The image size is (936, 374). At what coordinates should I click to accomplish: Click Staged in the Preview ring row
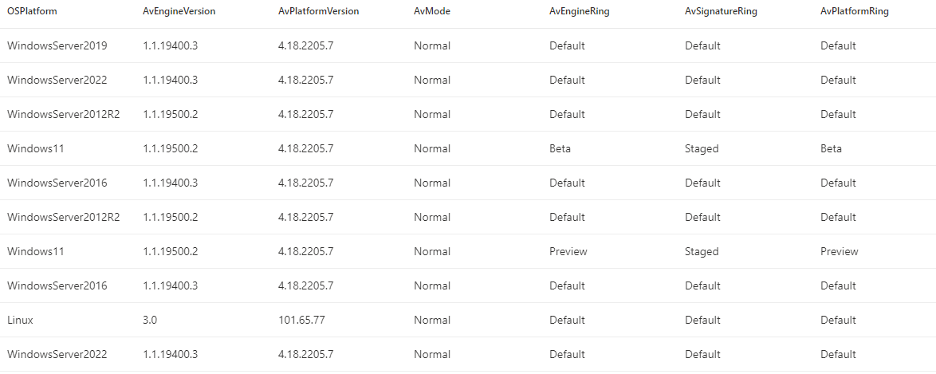pos(702,252)
